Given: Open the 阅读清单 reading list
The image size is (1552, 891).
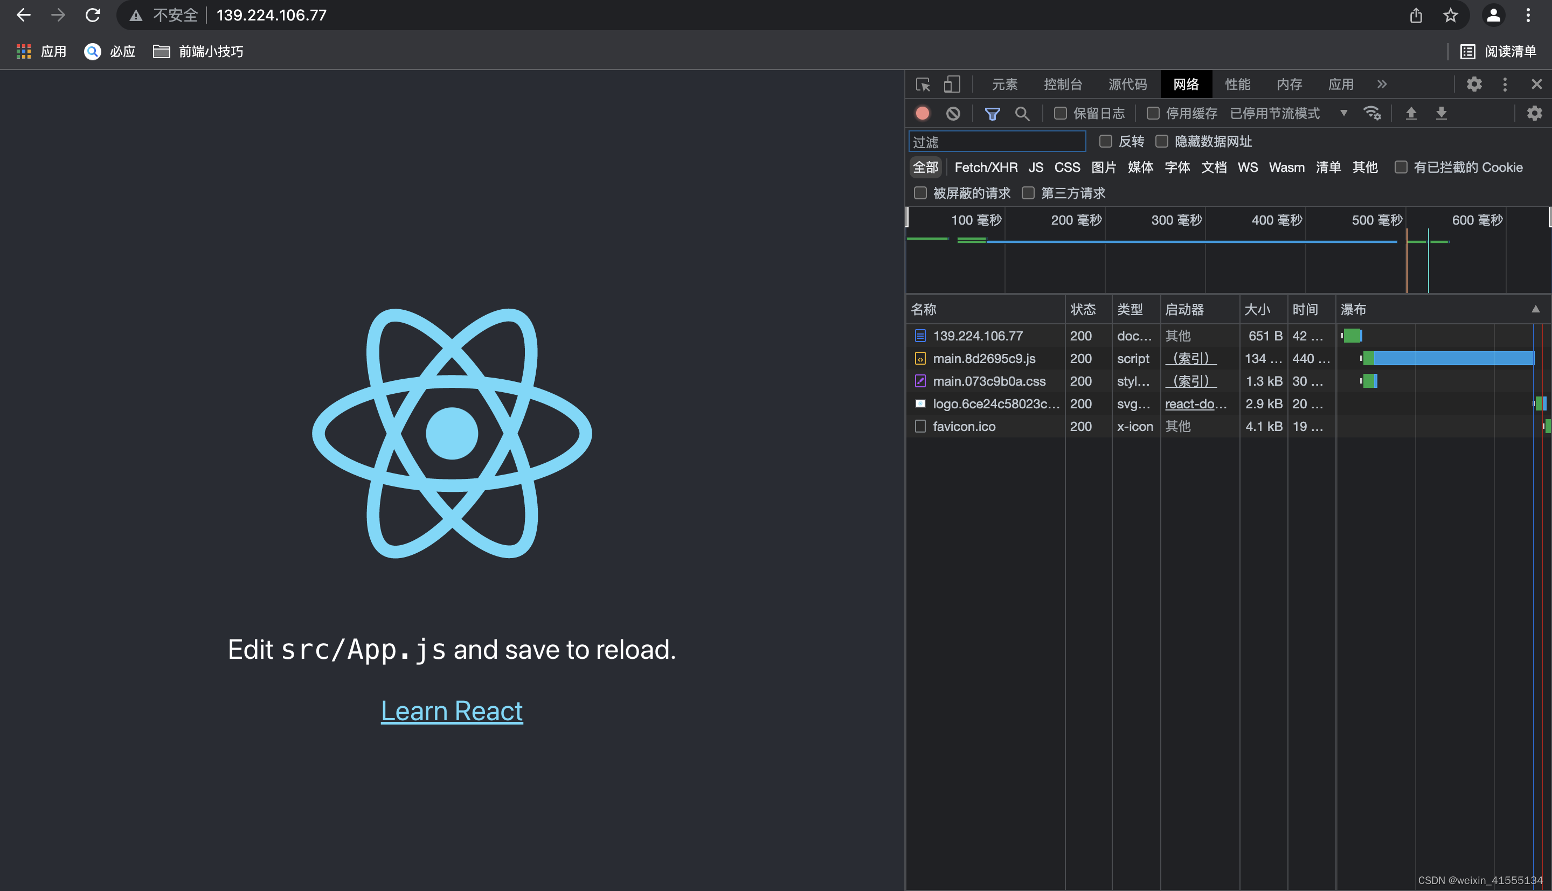Looking at the screenshot, I should pos(1498,51).
